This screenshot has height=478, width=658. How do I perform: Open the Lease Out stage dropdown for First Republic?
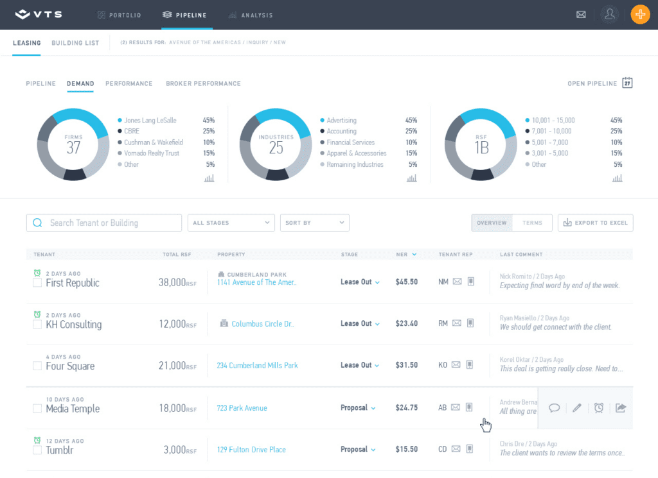coord(360,281)
